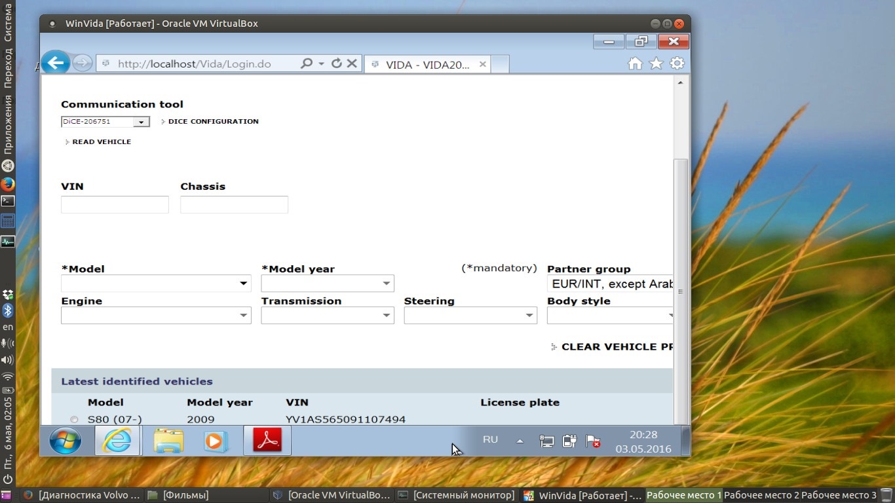Screen dimensions: 895x503
Task: Click the RU language indicator in guest tray
Action: (490, 439)
